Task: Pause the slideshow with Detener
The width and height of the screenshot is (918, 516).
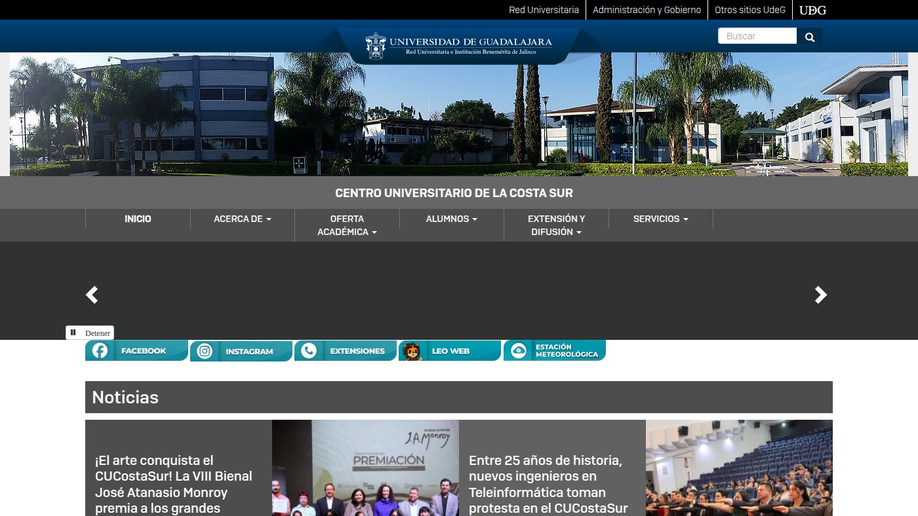Action: [x=90, y=333]
